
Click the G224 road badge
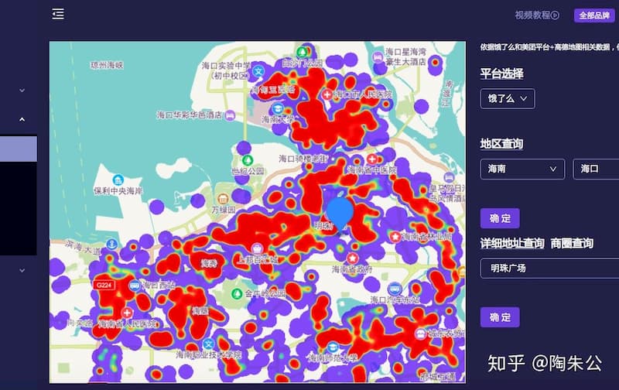[104, 285]
